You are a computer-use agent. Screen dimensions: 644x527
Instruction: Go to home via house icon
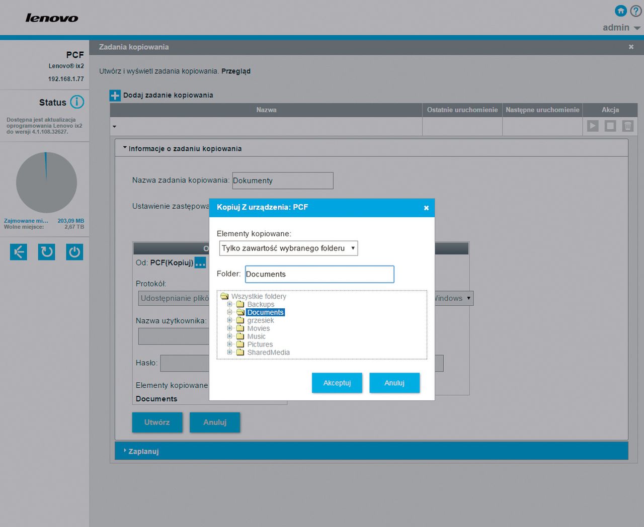click(x=621, y=11)
